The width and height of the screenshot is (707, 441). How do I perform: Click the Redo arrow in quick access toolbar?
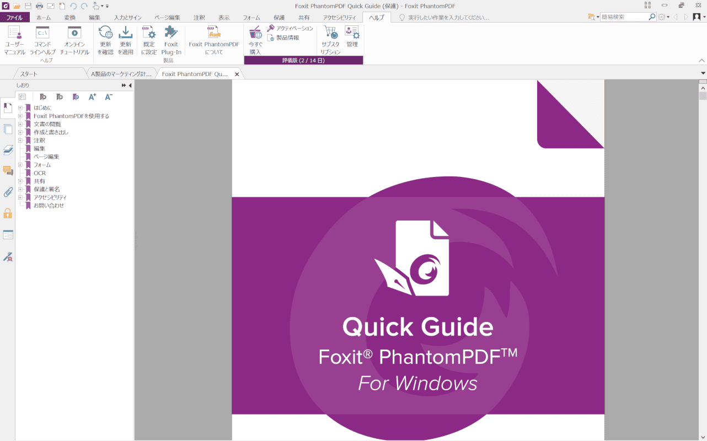pyautogui.click(x=84, y=6)
